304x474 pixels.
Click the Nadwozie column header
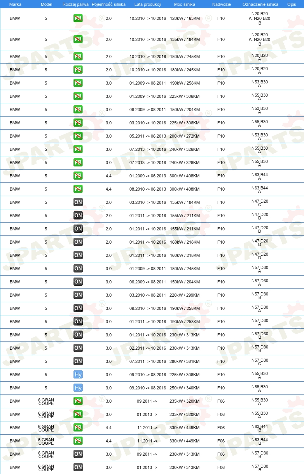click(x=221, y=4)
